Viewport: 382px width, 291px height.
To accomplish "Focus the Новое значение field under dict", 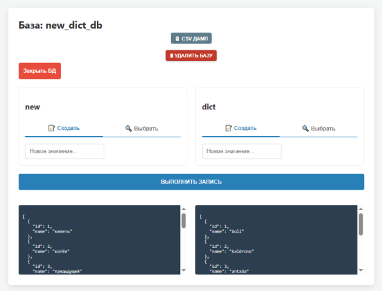I will tap(241, 151).
